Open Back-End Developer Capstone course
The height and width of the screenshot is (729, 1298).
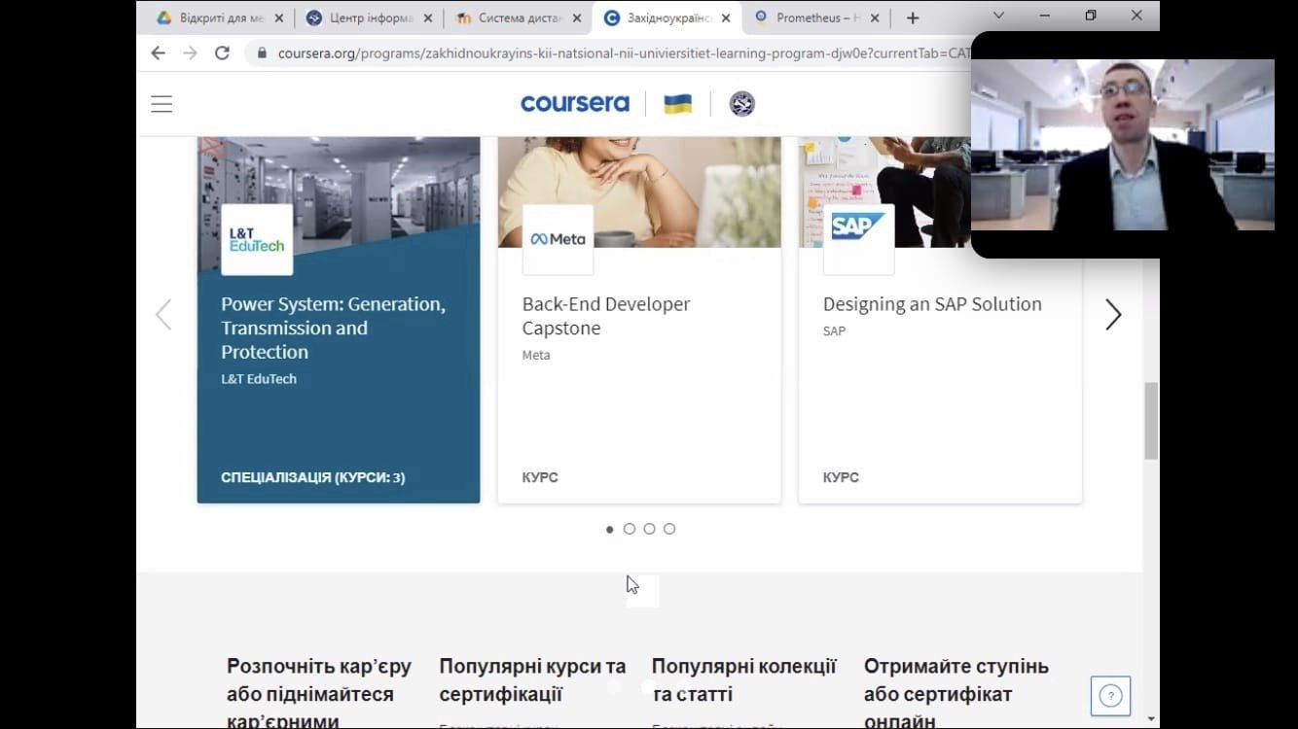coord(606,316)
